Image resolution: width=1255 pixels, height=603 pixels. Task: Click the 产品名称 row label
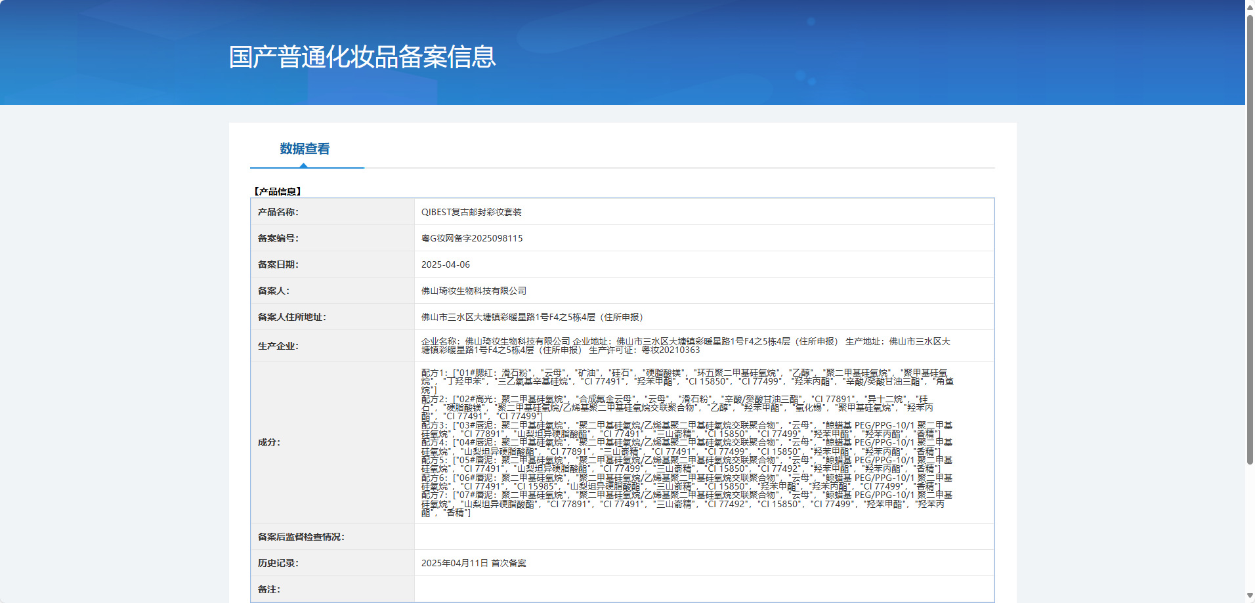tap(278, 212)
